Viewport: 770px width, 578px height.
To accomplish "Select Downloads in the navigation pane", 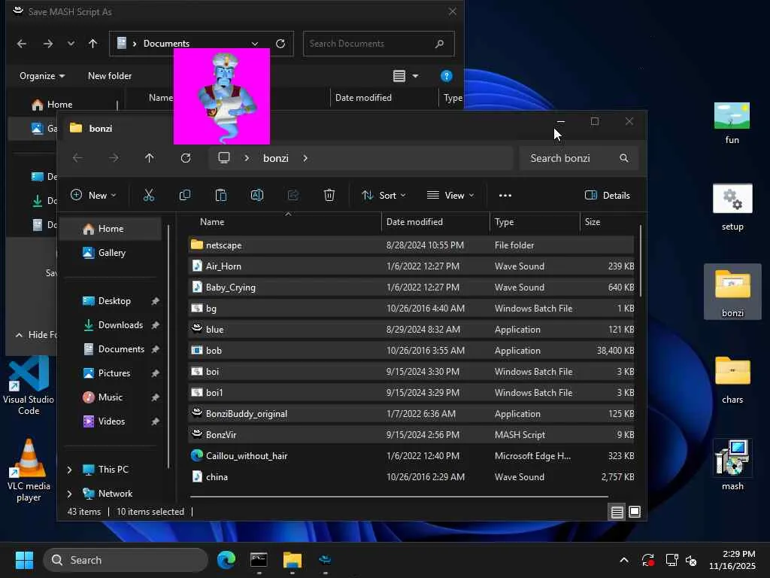I will pyautogui.click(x=120, y=325).
